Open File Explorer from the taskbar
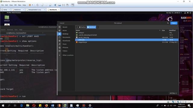Screen dimensions: 193x108 point(28,105)
